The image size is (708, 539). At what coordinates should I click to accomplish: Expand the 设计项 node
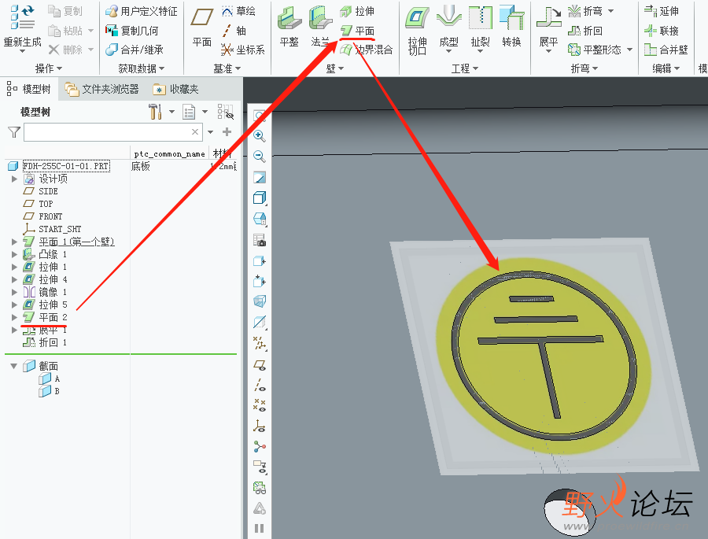click(x=14, y=179)
